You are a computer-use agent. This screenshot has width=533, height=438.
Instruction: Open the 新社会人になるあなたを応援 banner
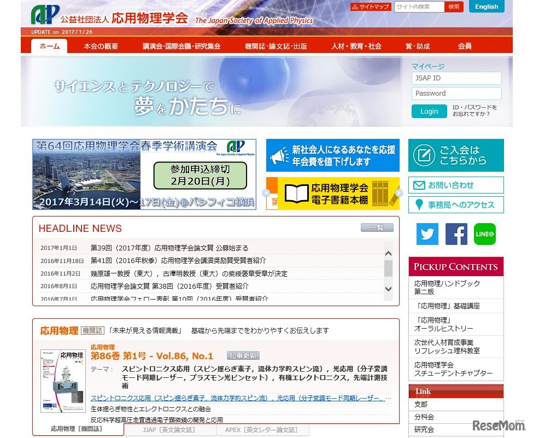[x=333, y=155]
